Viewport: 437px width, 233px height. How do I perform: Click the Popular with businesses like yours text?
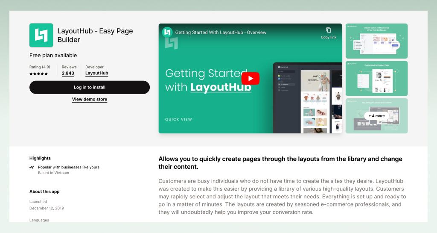click(69, 167)
